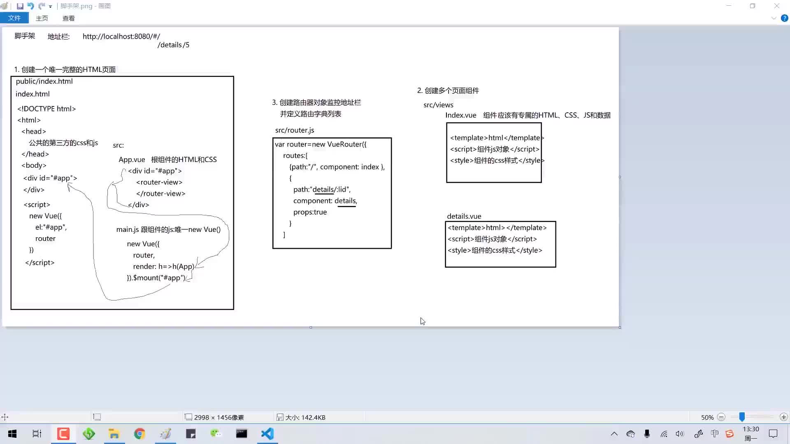The height and width of the screenshot is (444, 790).
Task: Click the selection size icon in status bar
Action: point(97,417)
